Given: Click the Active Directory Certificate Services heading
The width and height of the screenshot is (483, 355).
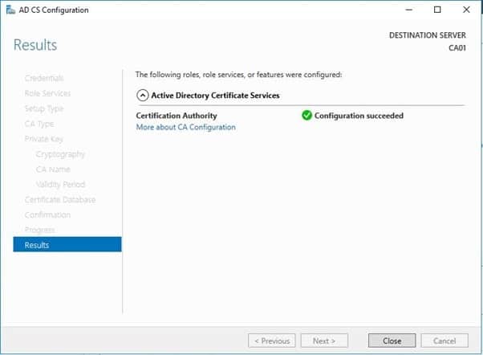Looking at the screenshot, I should [215, 96].
